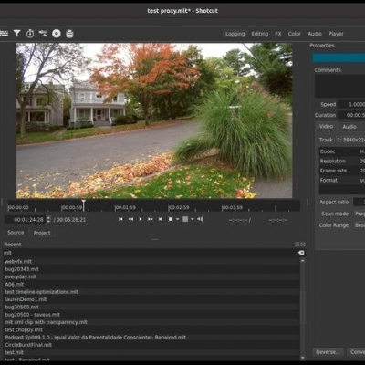Screen dimensions: 365x365
Task: Open the zoom options dropdown arrow
Action: [x=177, y=219]
